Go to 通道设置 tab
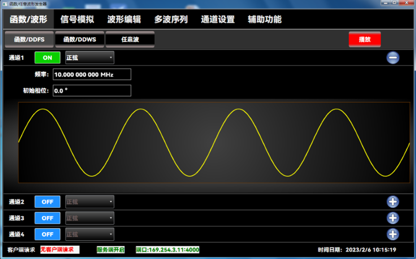Viewport: 416px width, 259px height. click(217, 19)
